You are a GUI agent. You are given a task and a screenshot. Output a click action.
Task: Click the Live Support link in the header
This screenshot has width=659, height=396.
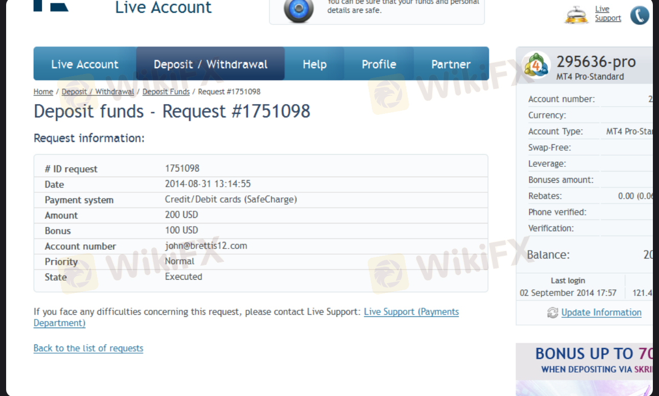coord(608,13)
